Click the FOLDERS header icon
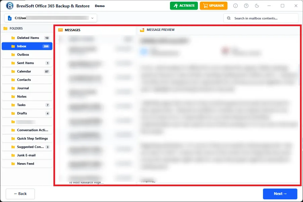 (x=5, y=29)
